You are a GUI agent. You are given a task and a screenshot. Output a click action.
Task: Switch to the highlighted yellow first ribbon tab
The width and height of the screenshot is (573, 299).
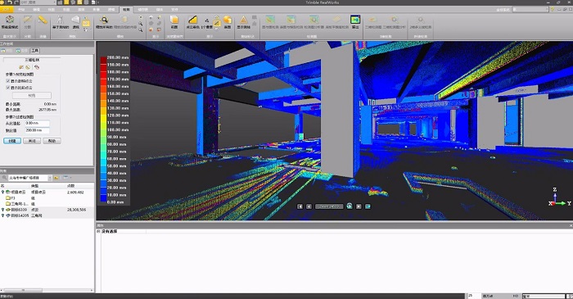pos(7,10)
